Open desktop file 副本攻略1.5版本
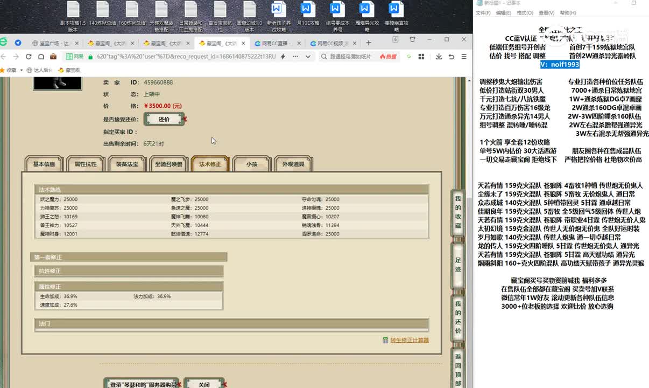The height and width of the screenshot is (388, 649). pos(73,17)
